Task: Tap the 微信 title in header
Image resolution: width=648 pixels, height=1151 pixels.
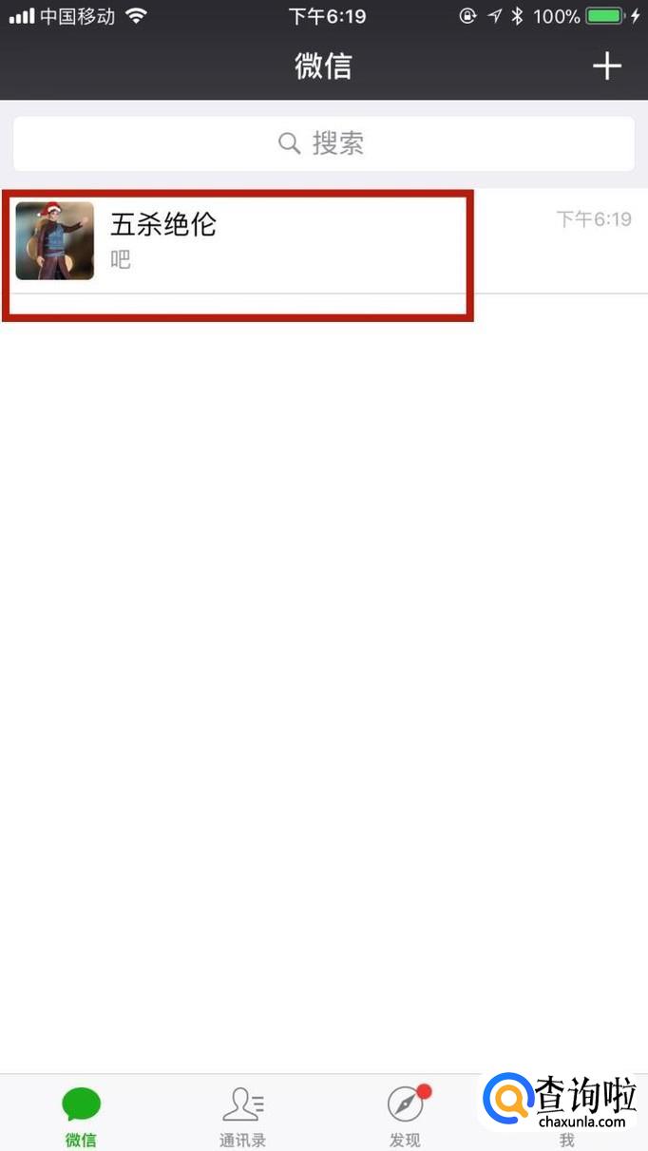Action: [323, 66]
